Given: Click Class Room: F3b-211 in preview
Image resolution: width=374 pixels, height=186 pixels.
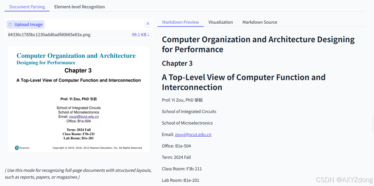Looking at the screenshot, I should 182,168.
